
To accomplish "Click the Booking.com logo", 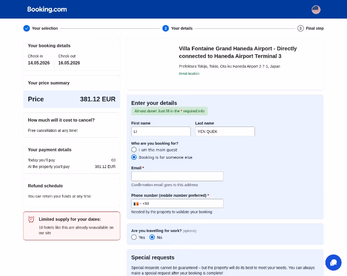I will [x=47, y=9].
